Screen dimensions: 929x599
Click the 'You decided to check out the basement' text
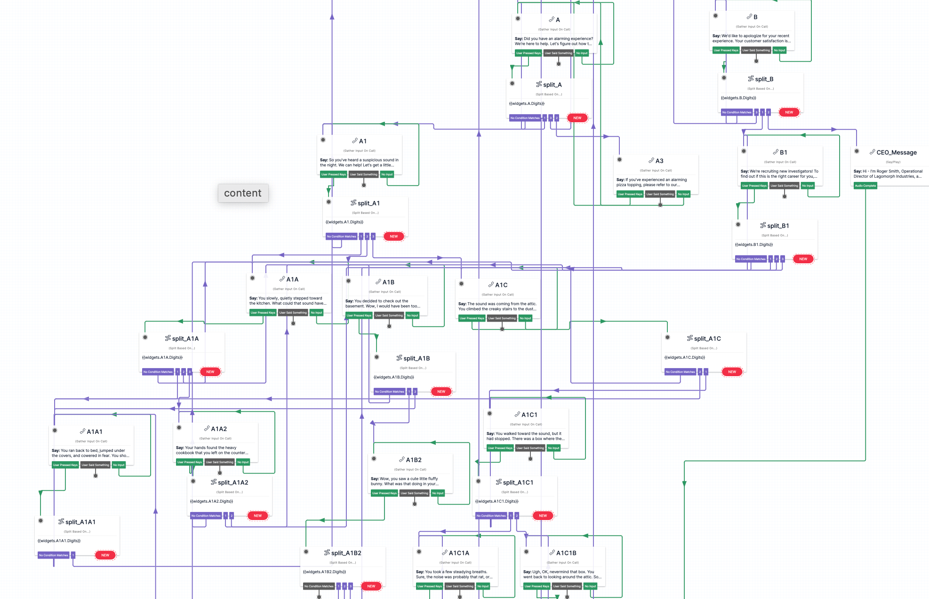coord(383,304)
